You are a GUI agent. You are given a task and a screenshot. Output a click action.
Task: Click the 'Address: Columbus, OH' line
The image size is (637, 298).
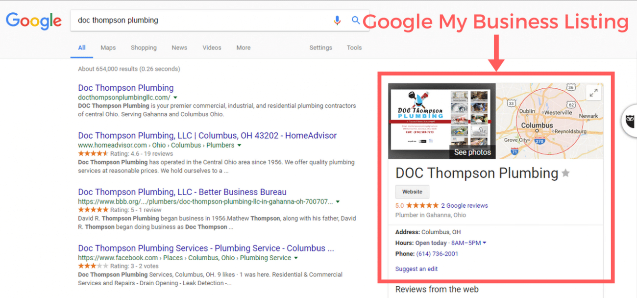[428, 232]
